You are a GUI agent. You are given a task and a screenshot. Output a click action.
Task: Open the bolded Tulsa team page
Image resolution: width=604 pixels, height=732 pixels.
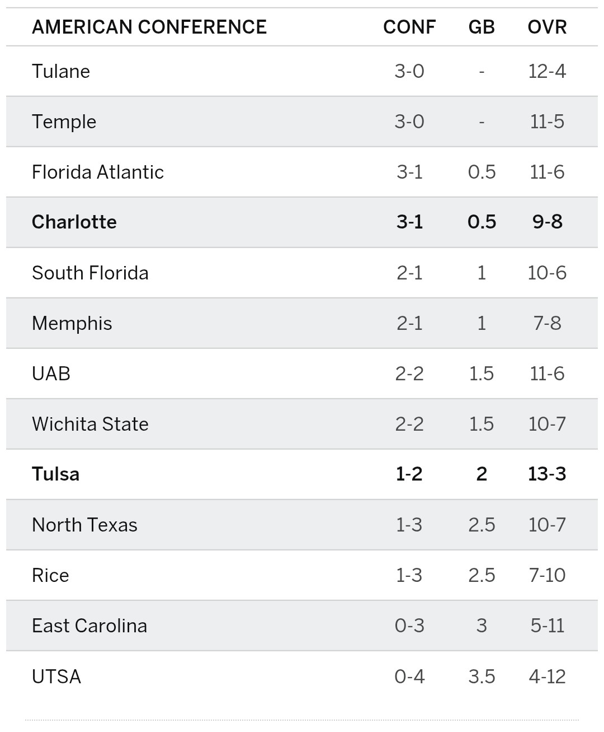tap(56, 474)
